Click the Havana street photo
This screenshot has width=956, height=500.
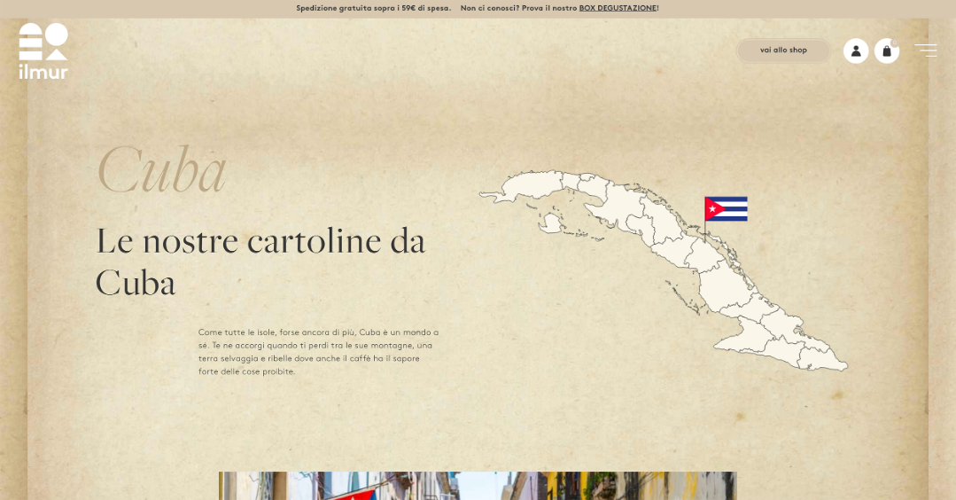click(478, 486)
